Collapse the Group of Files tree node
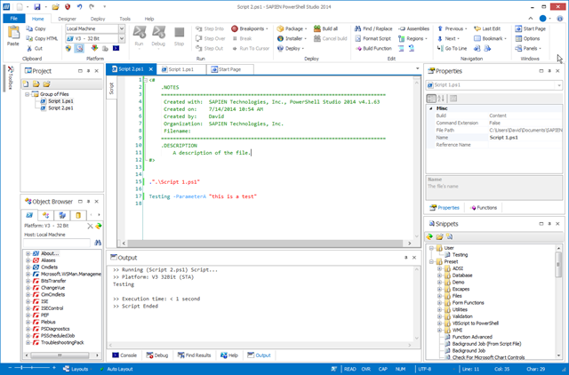This screenshot has width=569, height=375. (28, 94)
